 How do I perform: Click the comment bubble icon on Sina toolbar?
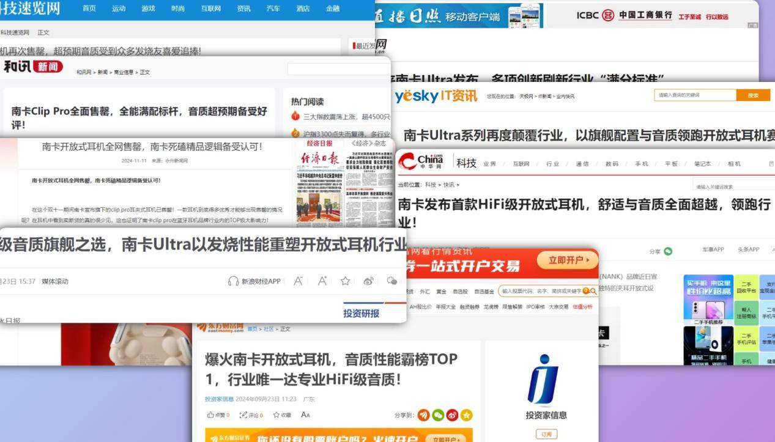click(392, 281)
